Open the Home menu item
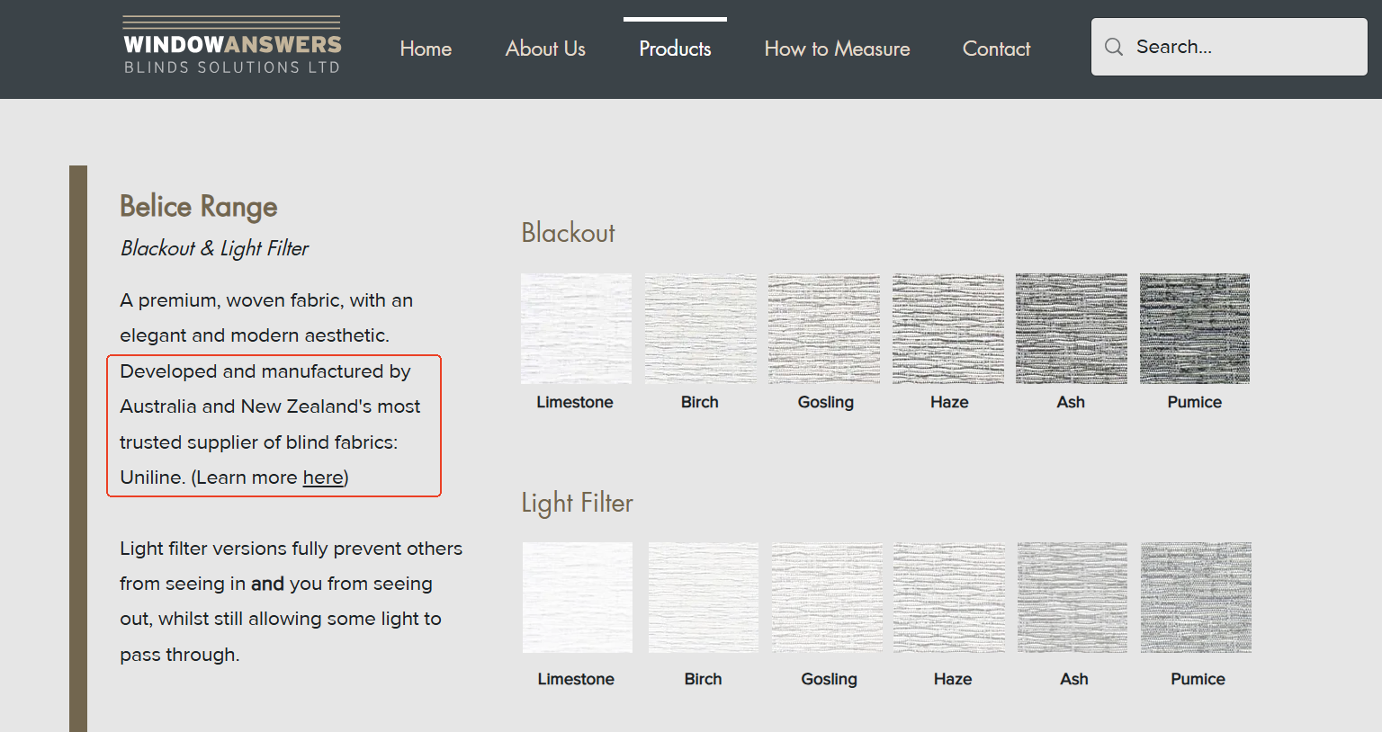1382x732 pixels. tap(426, 49)
